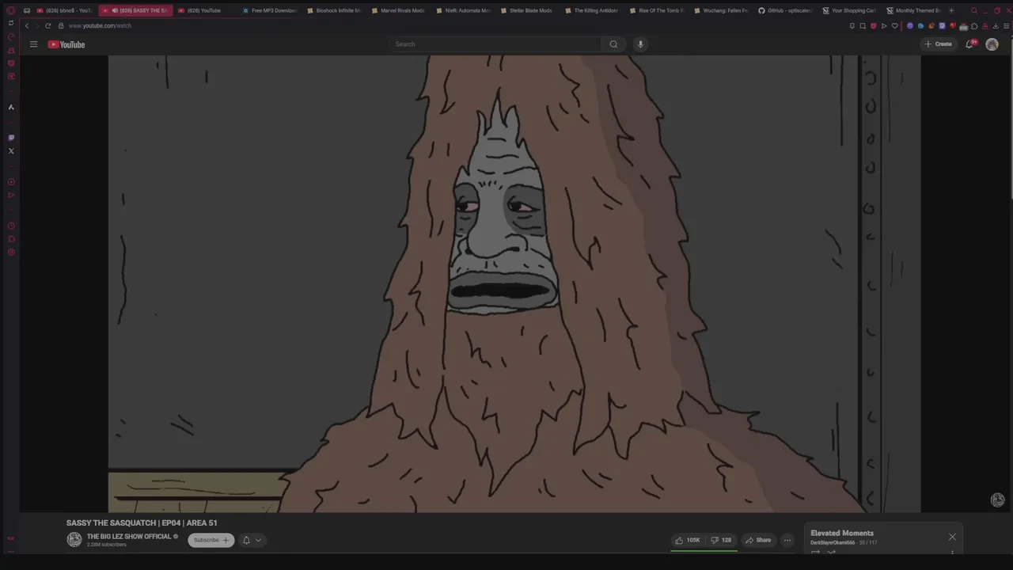Open THE BIG LEZ SHOW OFFICIAL channel name
1013x570 pixels.
[x=129, y=536]
